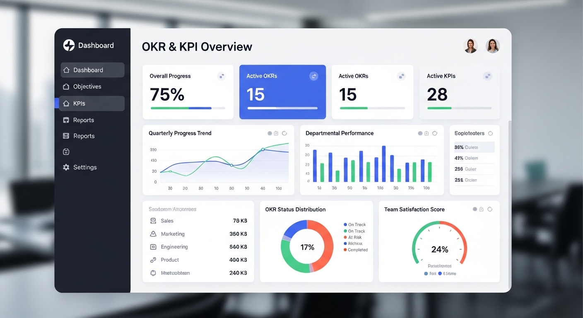Refresh the Departmental Performance chart
This screenshot has height=318, width=583.
tap(435, 133)
